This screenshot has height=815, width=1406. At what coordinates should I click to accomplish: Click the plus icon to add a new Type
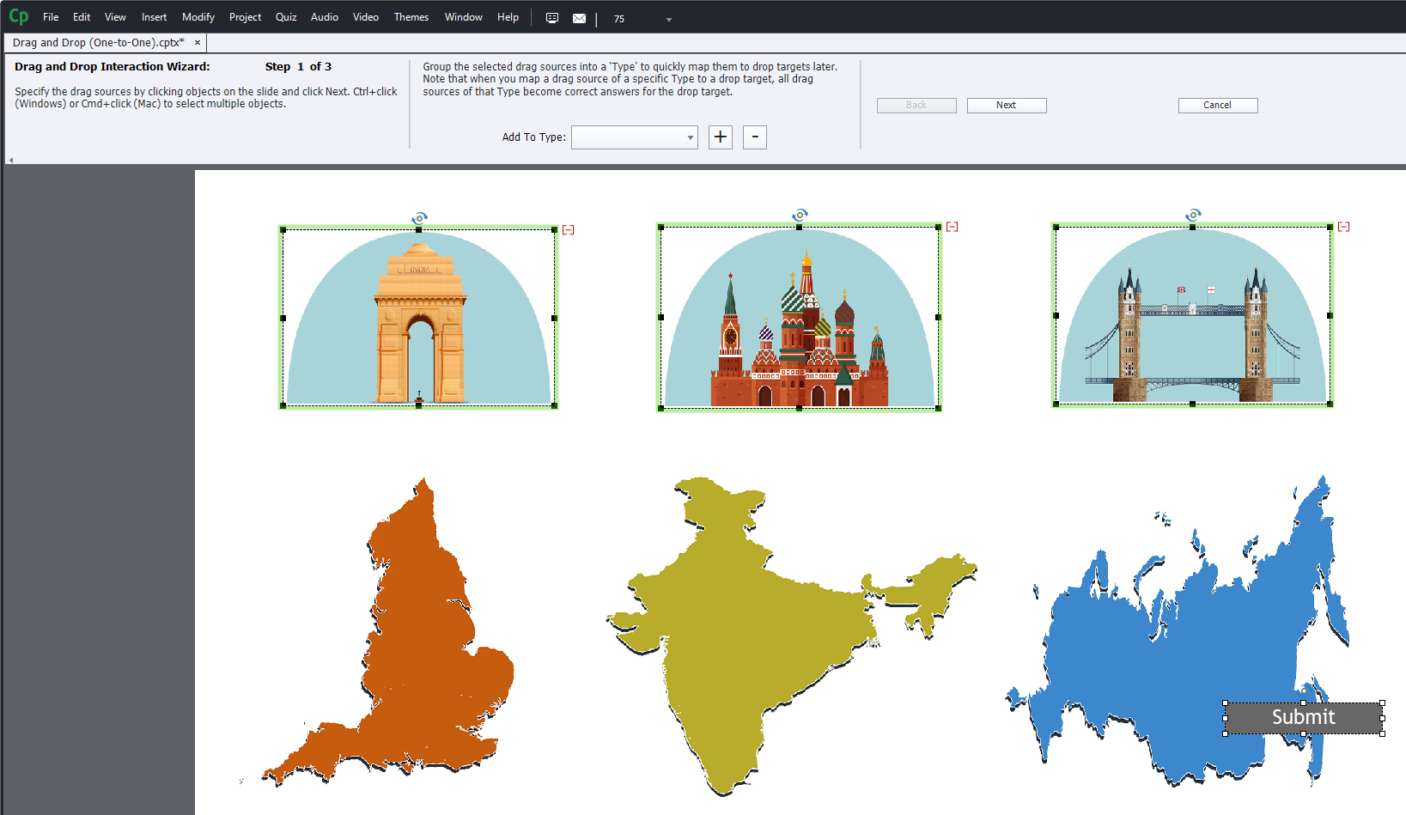[720, 137]
